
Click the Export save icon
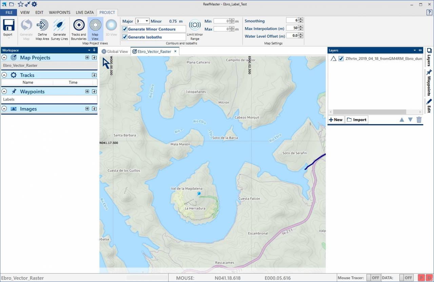coord(8,25)
